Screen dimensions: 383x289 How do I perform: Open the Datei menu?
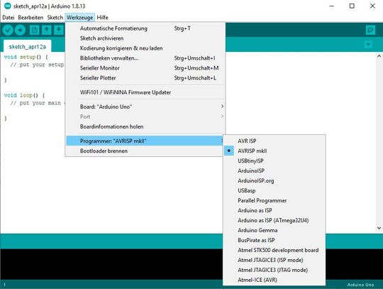tap(9, 18)
